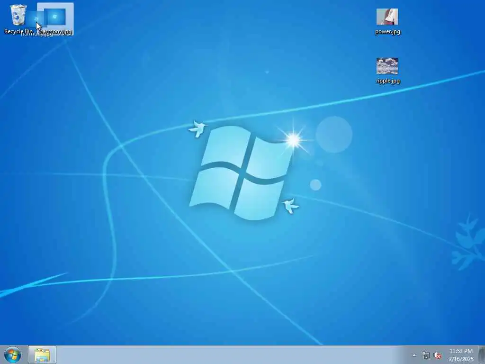This screenshot has width=485, height=364.
Task: Show hidden system tray icons arrow
Action: tap(414, 355)
